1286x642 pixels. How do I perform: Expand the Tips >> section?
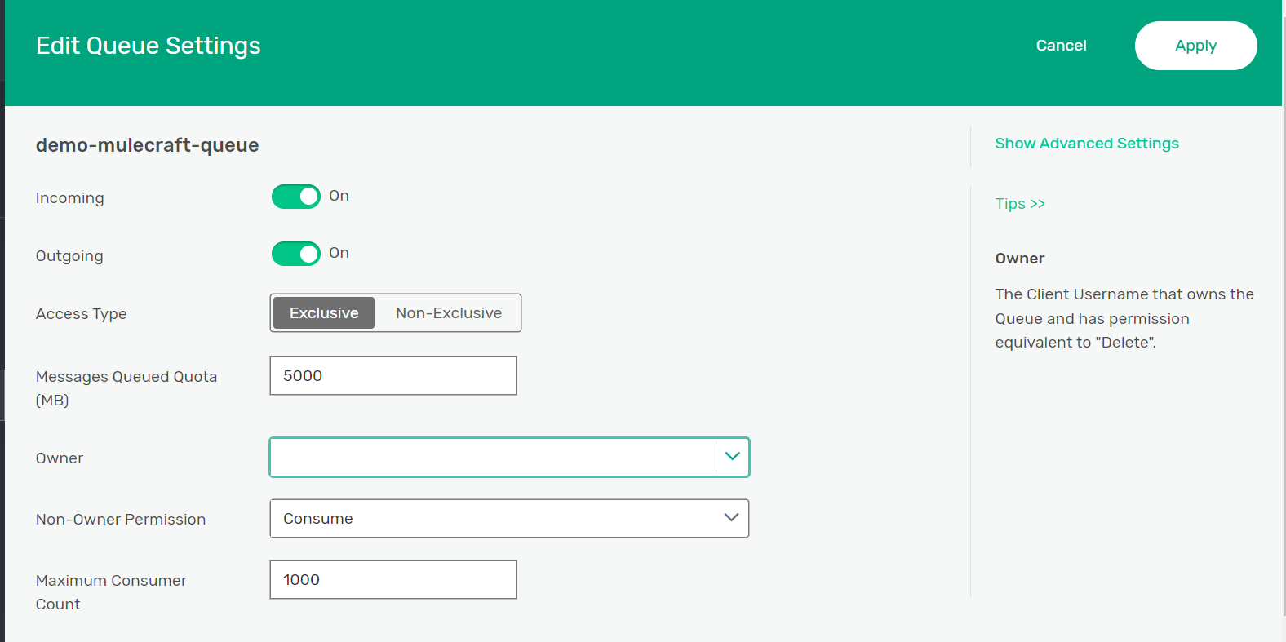click(x=1019, y=204)
